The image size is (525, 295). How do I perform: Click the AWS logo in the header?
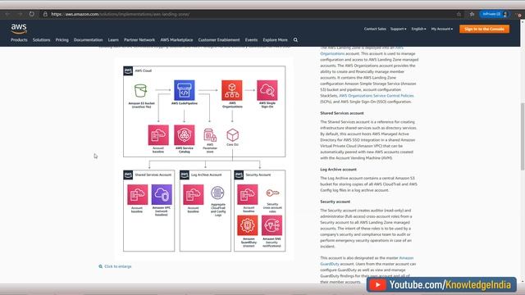click(x=19, y=29)
